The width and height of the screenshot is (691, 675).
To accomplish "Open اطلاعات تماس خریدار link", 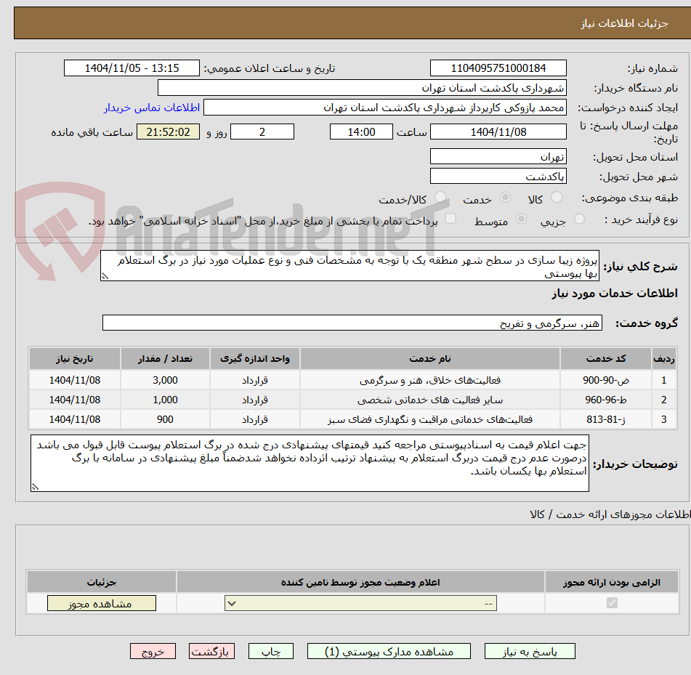I will pyautogui.click(x=152, y=108).
